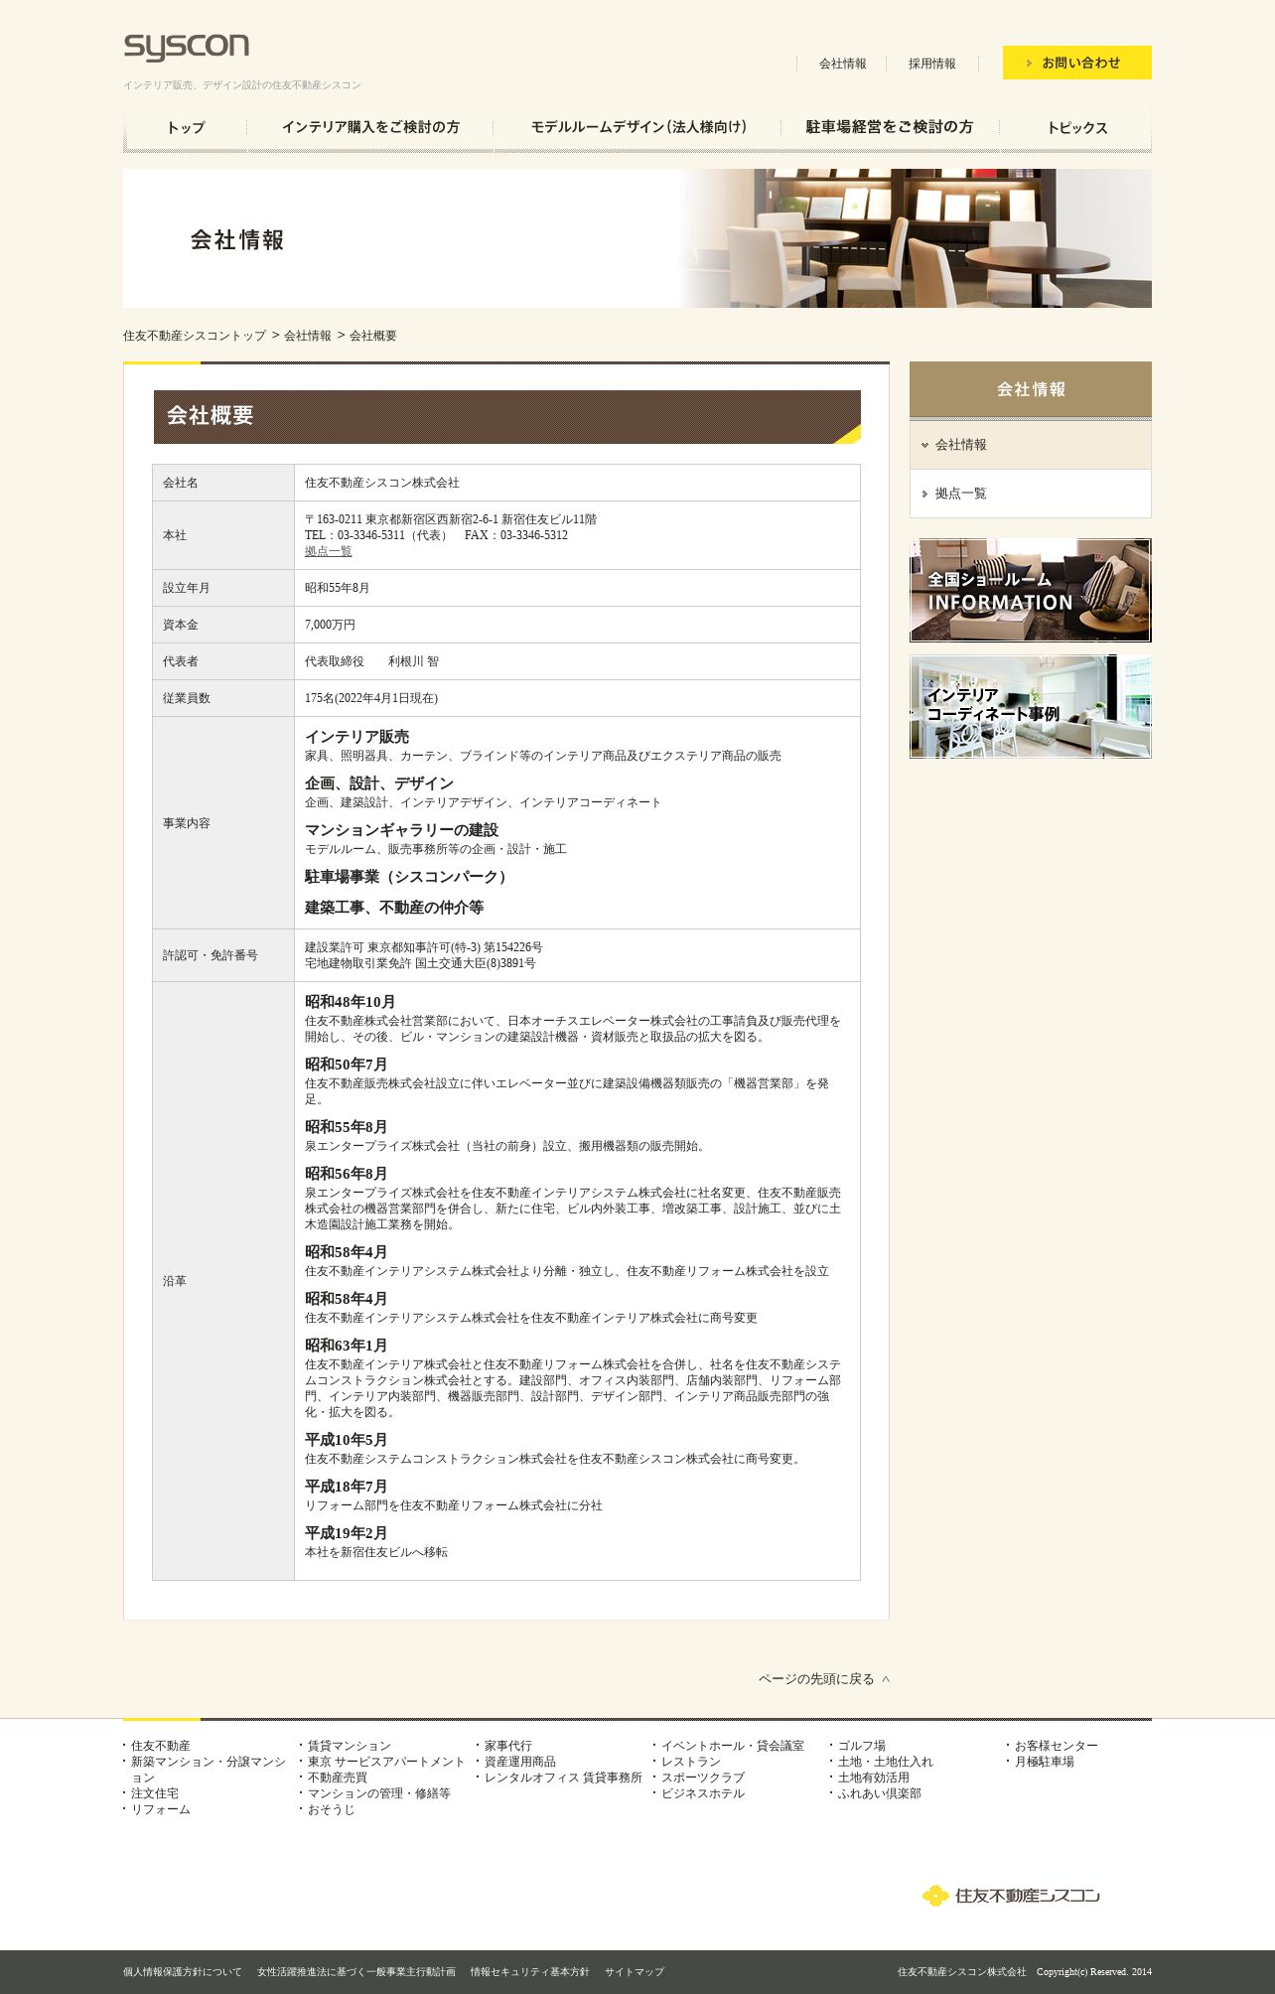Open 月極駐車場 footer link
1275x1994 pixels.
point(1045,1762)
